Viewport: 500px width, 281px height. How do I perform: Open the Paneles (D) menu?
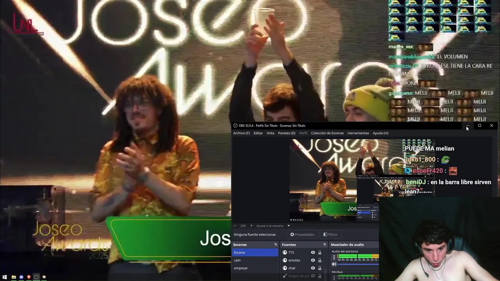[287, 133]
